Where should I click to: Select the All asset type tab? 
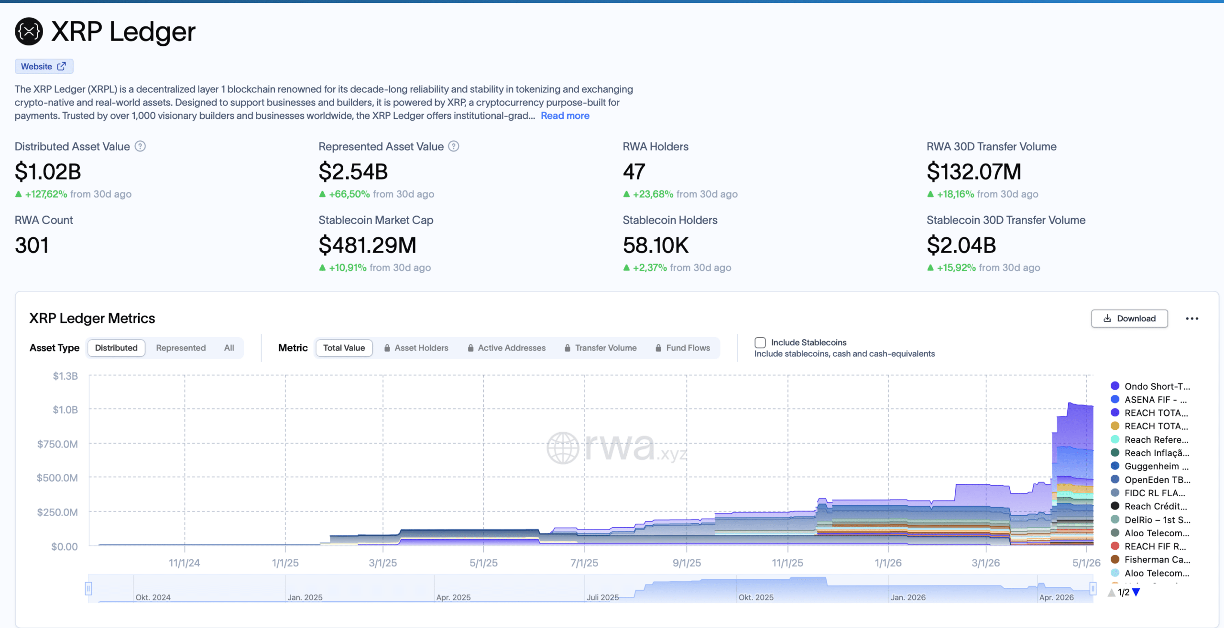[229, 348]
